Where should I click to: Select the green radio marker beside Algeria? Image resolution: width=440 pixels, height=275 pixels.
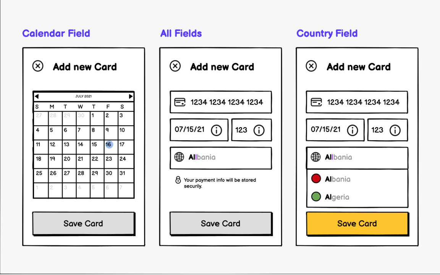[315, 197]
